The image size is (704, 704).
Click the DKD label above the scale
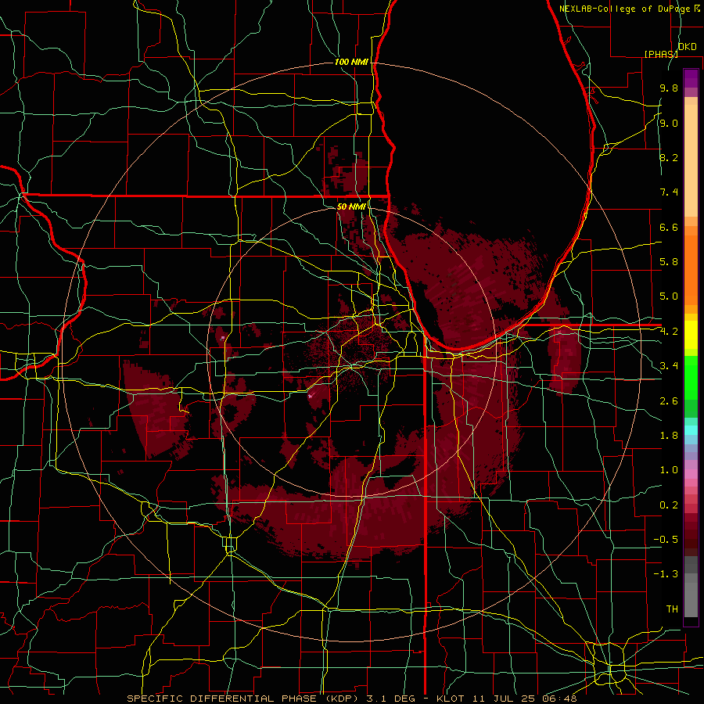[687, 47]
